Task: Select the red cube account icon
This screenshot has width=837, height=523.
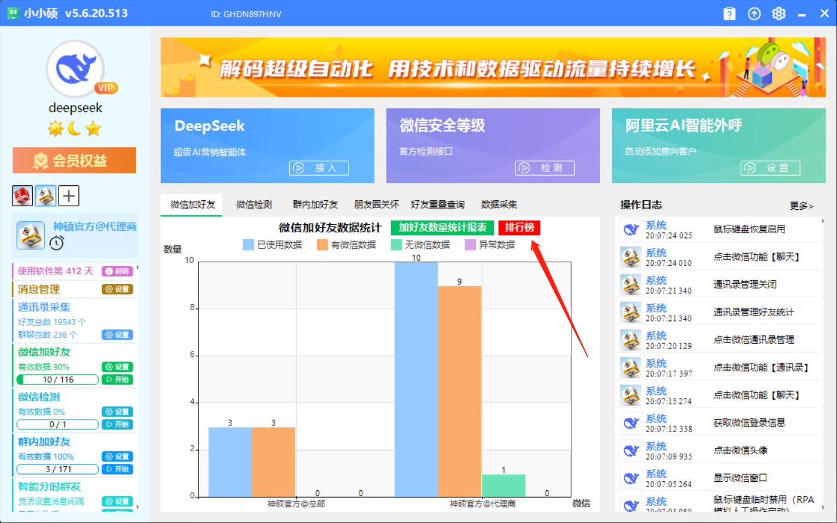Action: (22, 195)
